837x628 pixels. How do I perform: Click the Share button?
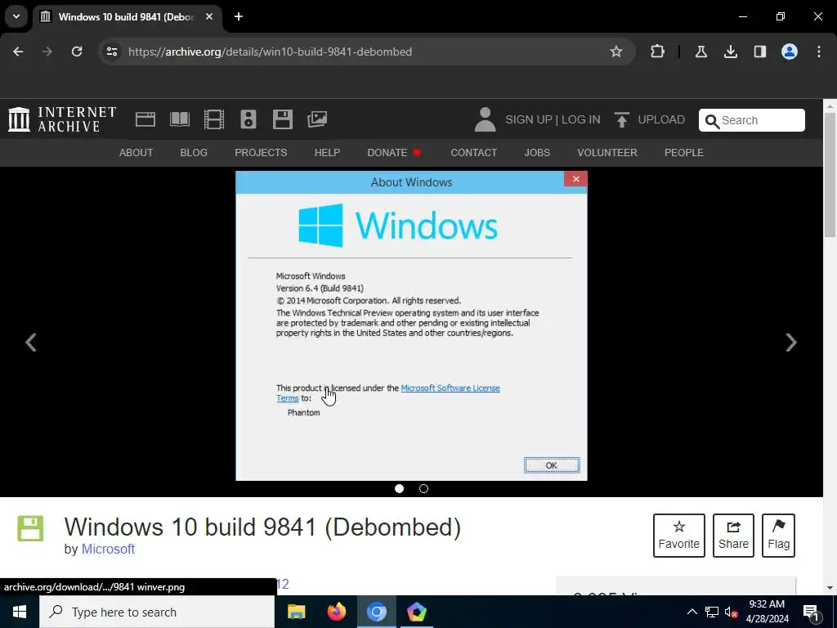point(733,536)
